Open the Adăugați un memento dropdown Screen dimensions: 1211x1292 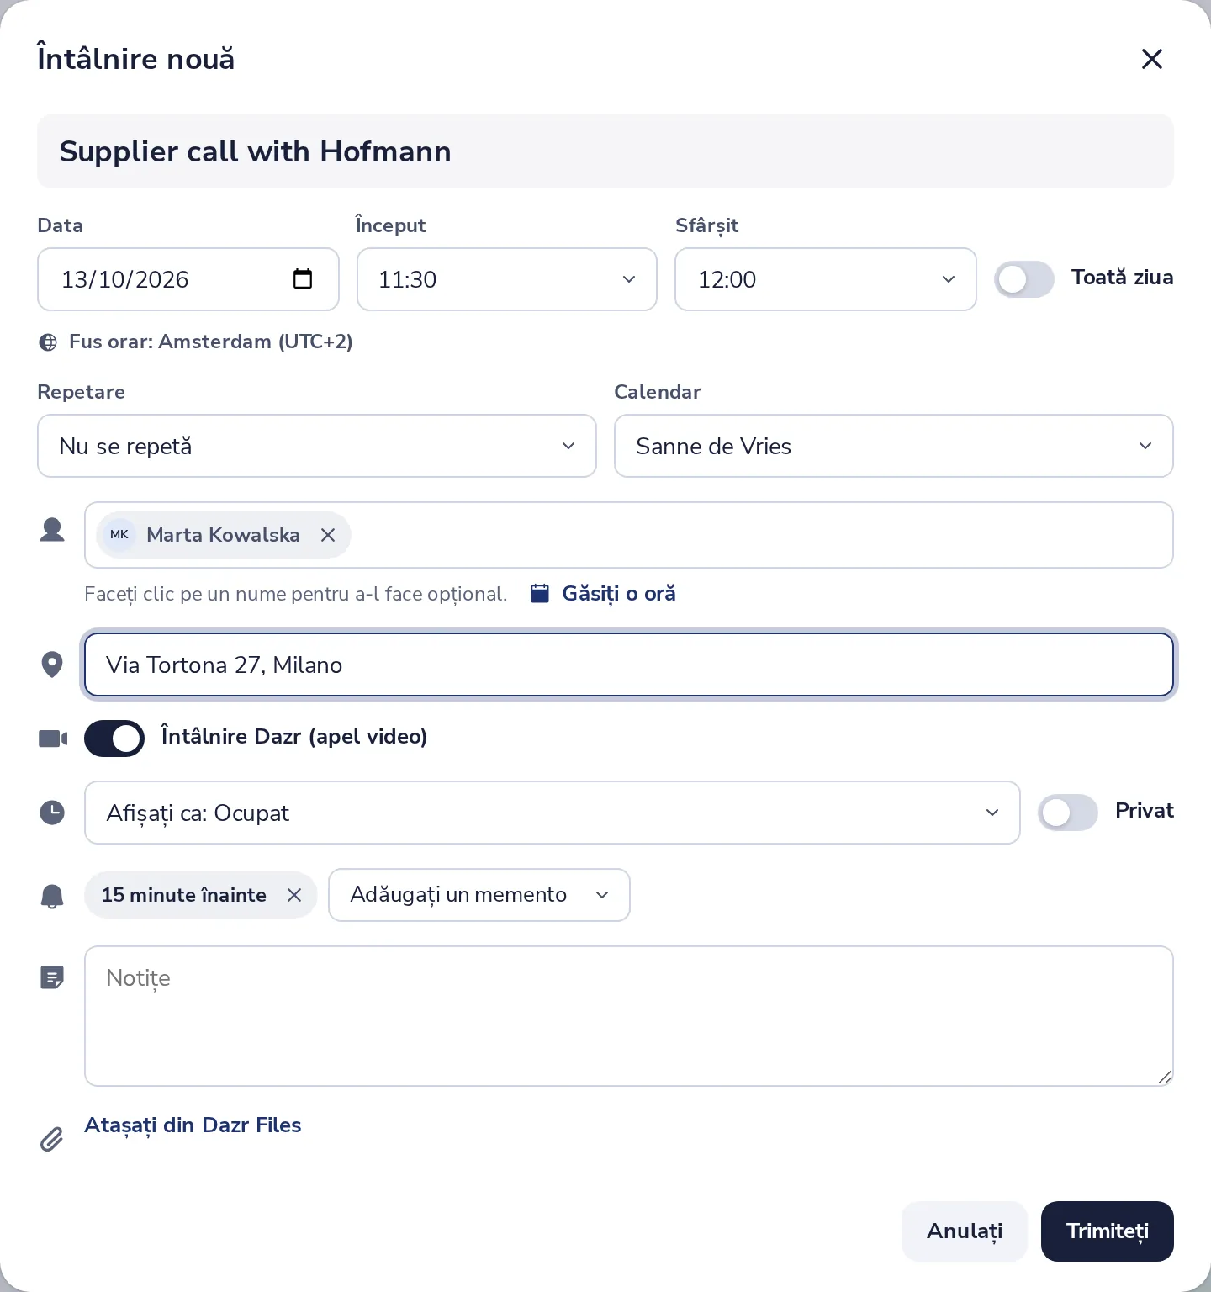[x=479, y=895]
